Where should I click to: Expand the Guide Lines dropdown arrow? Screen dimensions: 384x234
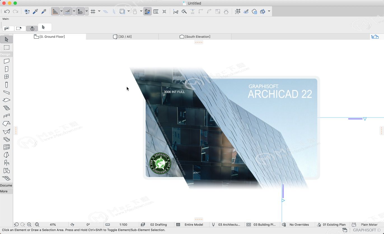(x=61, y=11)
